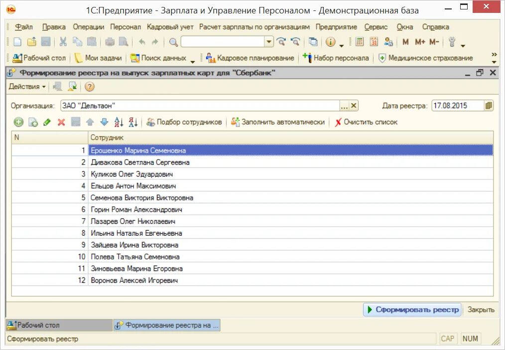The width and height of the screenshot is (505, 350).
Task: Open Мои задачи toolbar item
Action: pyautogui.click(x=98, y=58)
